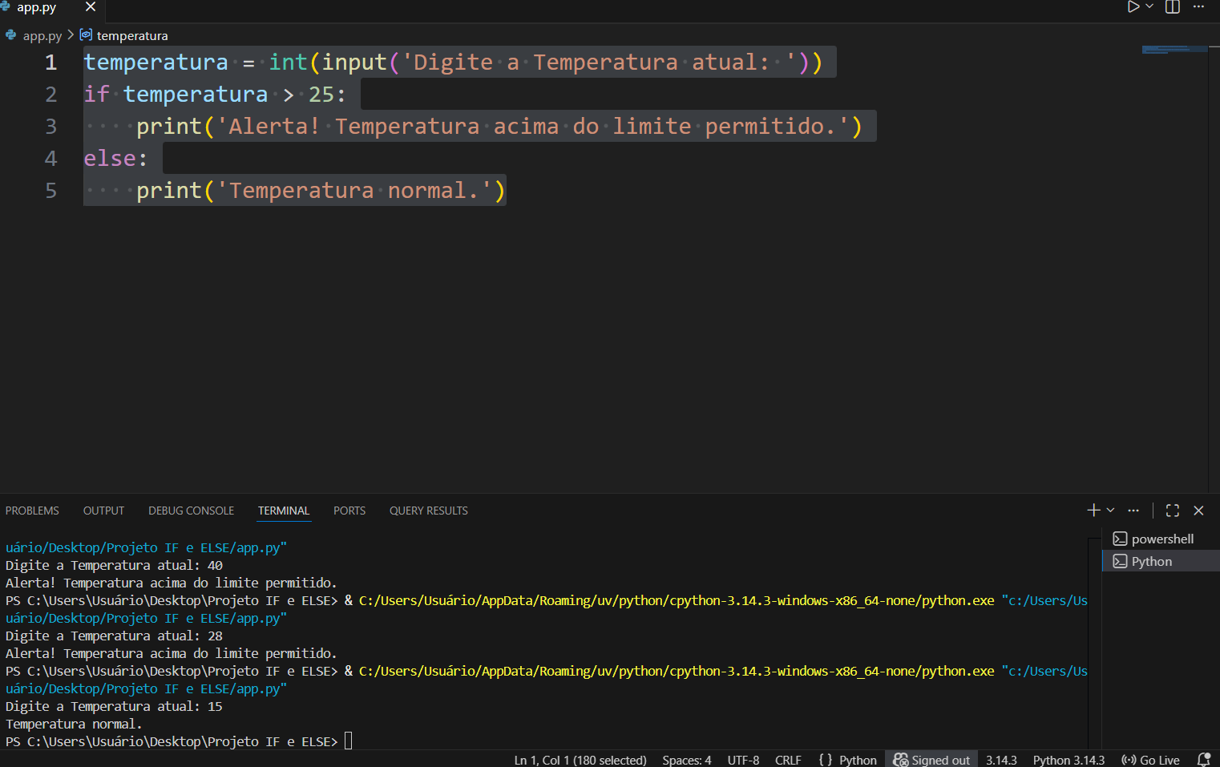Image resolution: width=1220 pixels, height=767 pixels.
Task: Open the OUTPUT panel tab
Action: (x=103, y=511)
